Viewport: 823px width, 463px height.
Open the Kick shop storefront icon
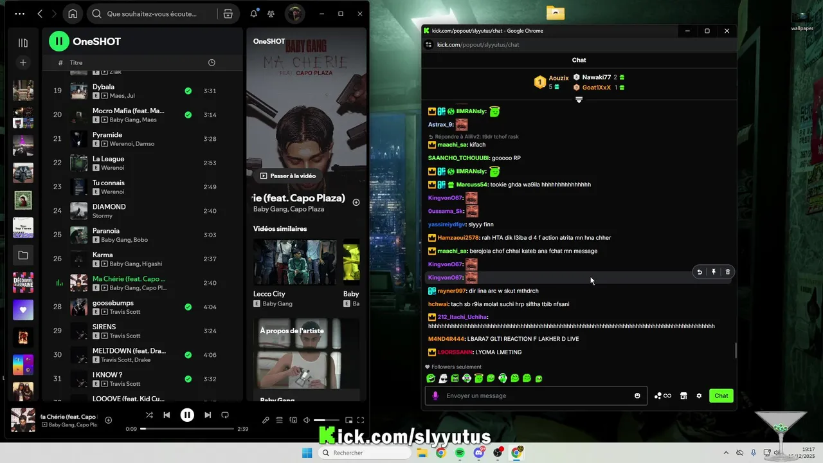tap(683, 395)
